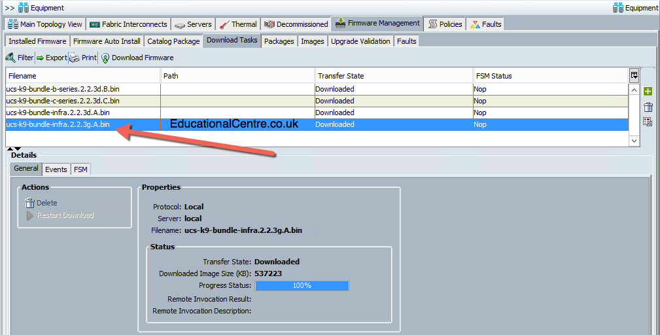Click the green plus add icon
This screenshot has width=660, height=335.
click(648, 92)
